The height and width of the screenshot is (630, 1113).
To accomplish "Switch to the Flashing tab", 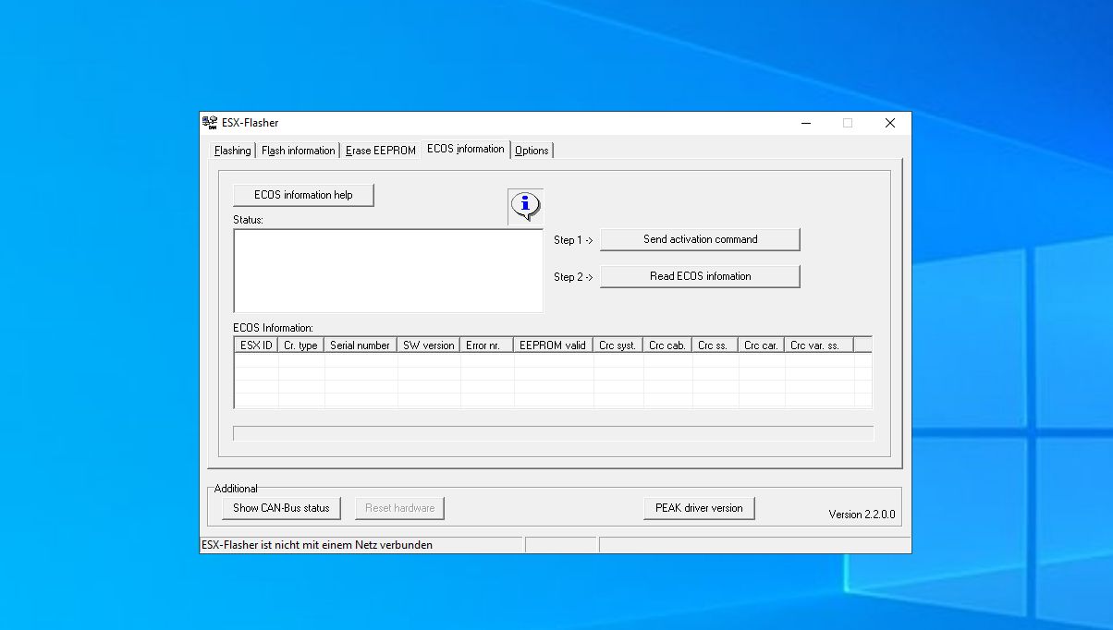I will pyautogui.click(x=231, y=150).
